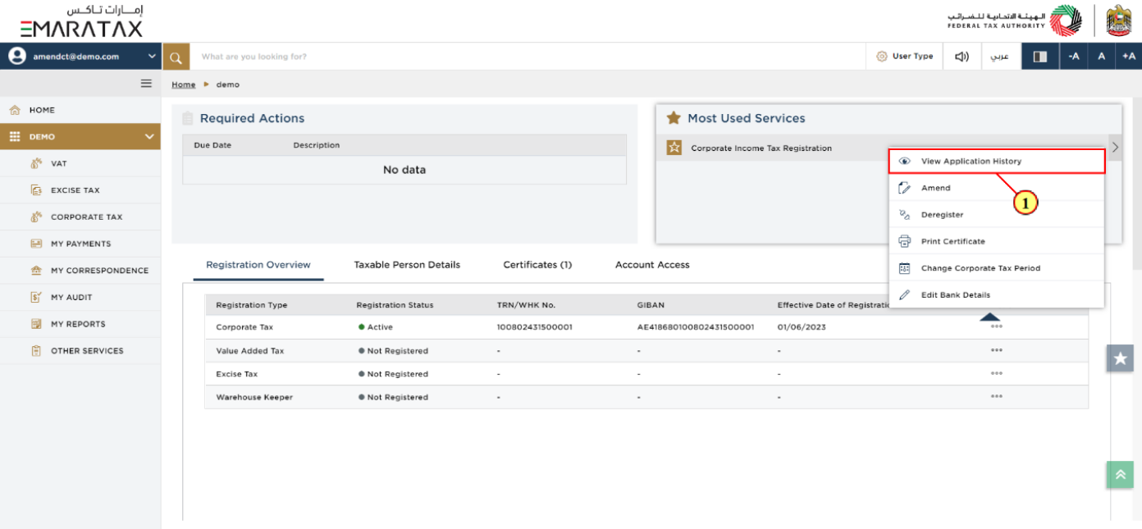
Task: Click calendar icon beside Change Corporate Tax Period
Action: point(905,268)
